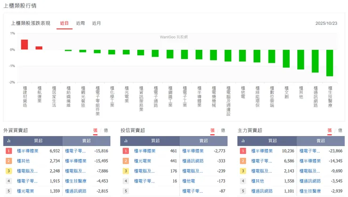Screen dimensions: 348x197
Task: Switch to the 近日 tab
Action: click(64, 23)
